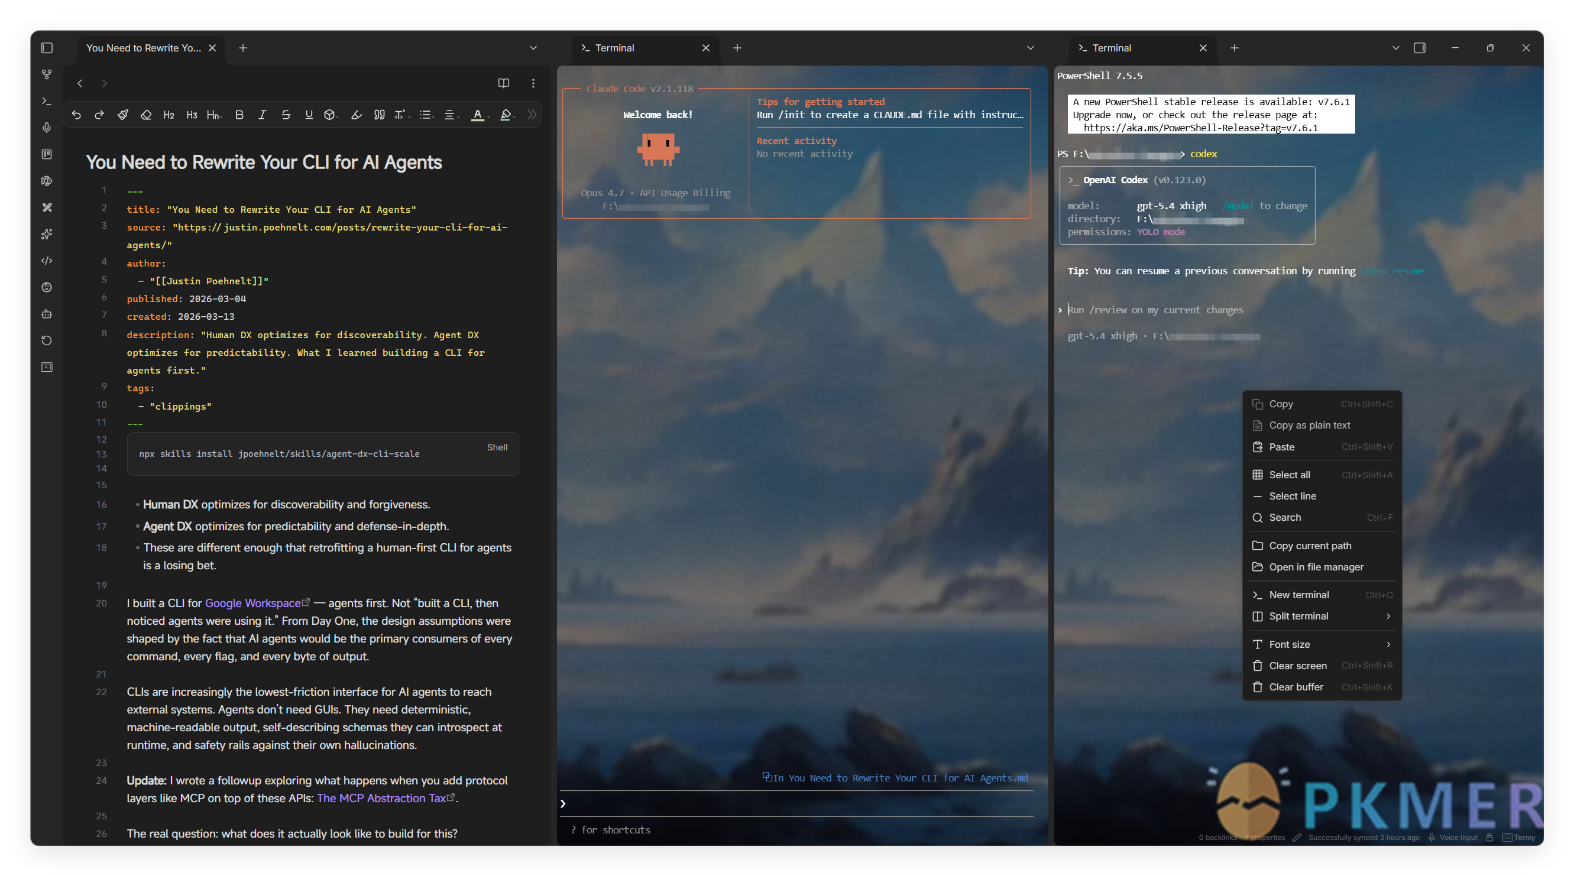Open the Hn heading level dropdown
1574x876 pixels.
(x=214, y=115)
